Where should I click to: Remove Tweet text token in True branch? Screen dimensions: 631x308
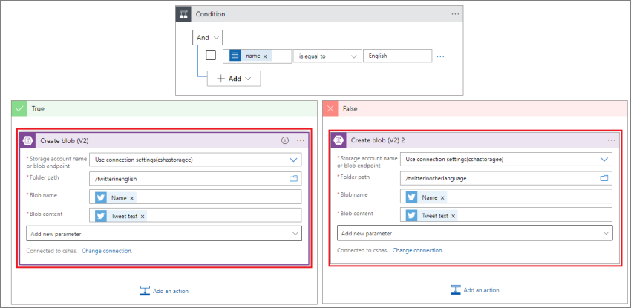(142, 217)
